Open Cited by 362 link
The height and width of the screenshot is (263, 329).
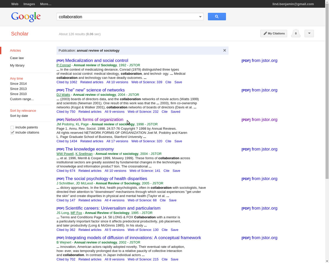point(66,230)
